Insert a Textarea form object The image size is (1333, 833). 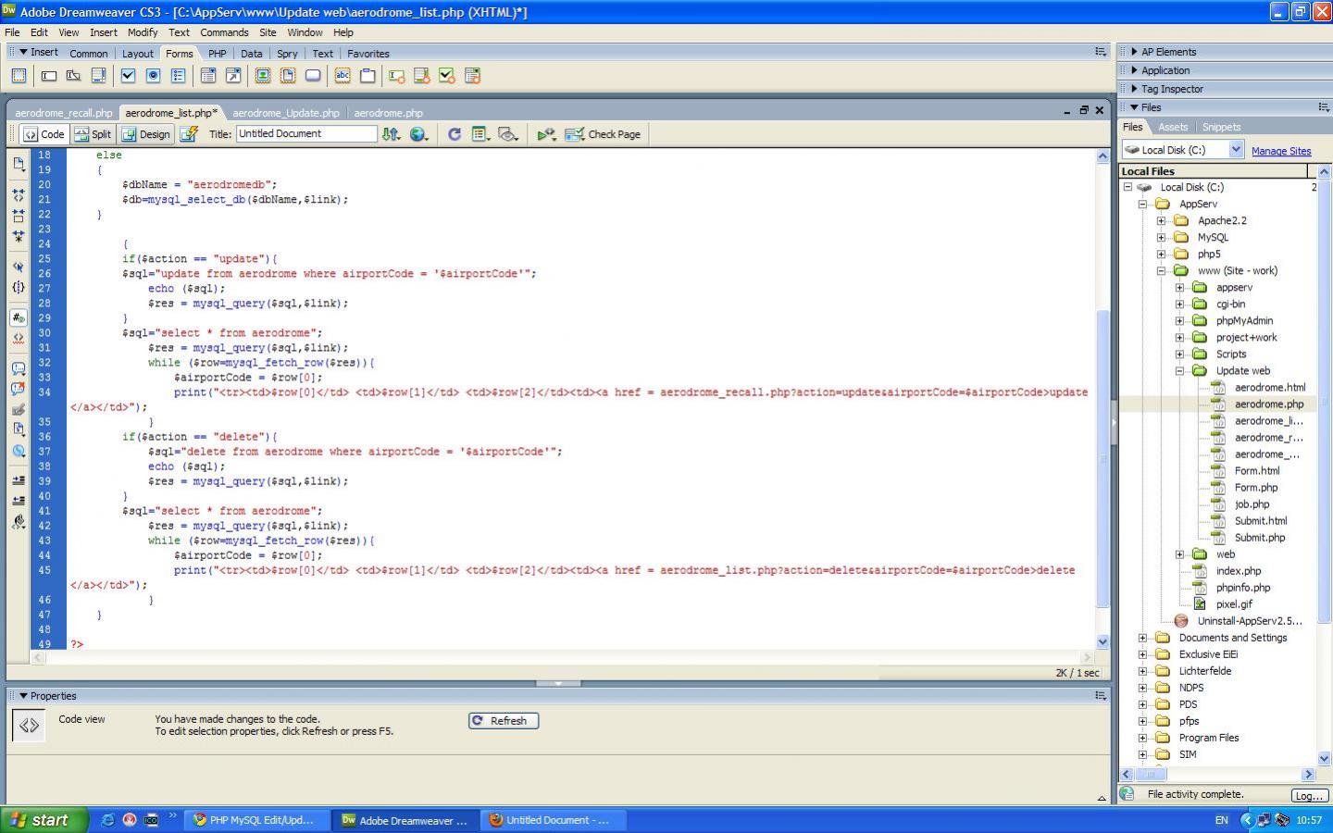click(x=98, y=76)
